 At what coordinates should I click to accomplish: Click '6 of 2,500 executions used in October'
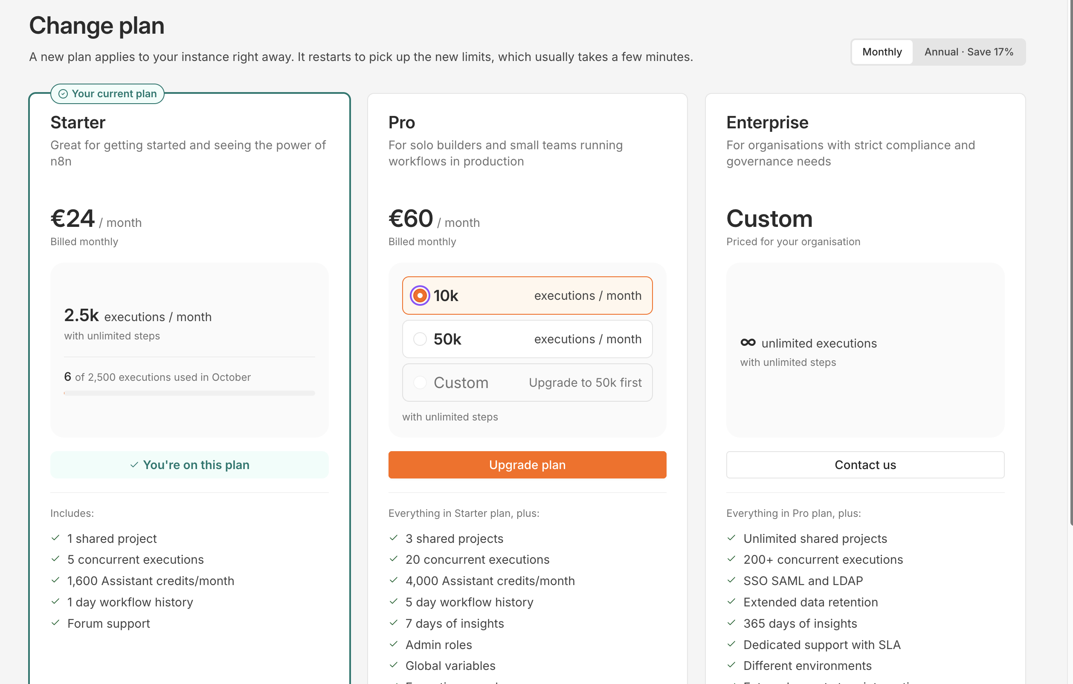click(157, 377)
